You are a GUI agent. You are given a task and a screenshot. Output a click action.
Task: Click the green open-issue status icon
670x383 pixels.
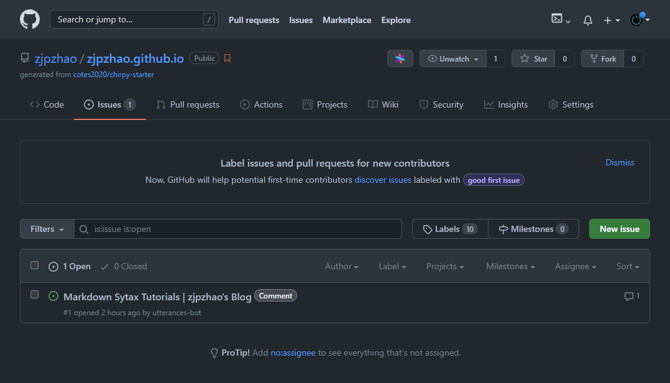tap(53, 297)
